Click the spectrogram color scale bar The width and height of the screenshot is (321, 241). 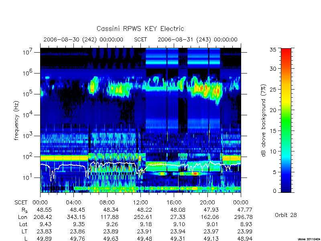point(286,120)
